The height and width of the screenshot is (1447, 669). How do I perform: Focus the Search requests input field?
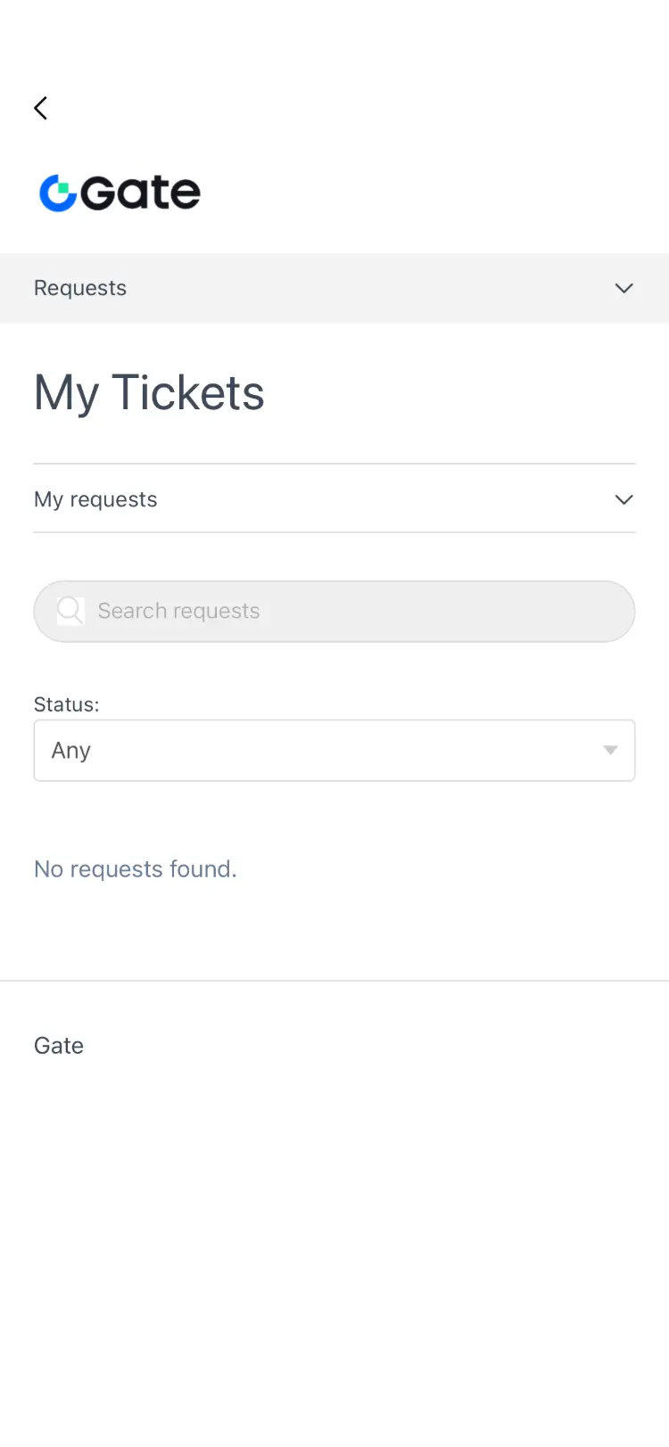268,611
